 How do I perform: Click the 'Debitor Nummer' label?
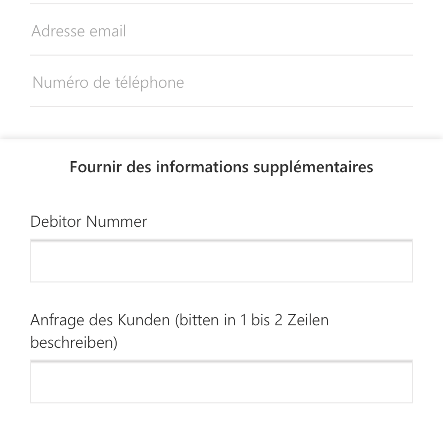tap(88, 222)
